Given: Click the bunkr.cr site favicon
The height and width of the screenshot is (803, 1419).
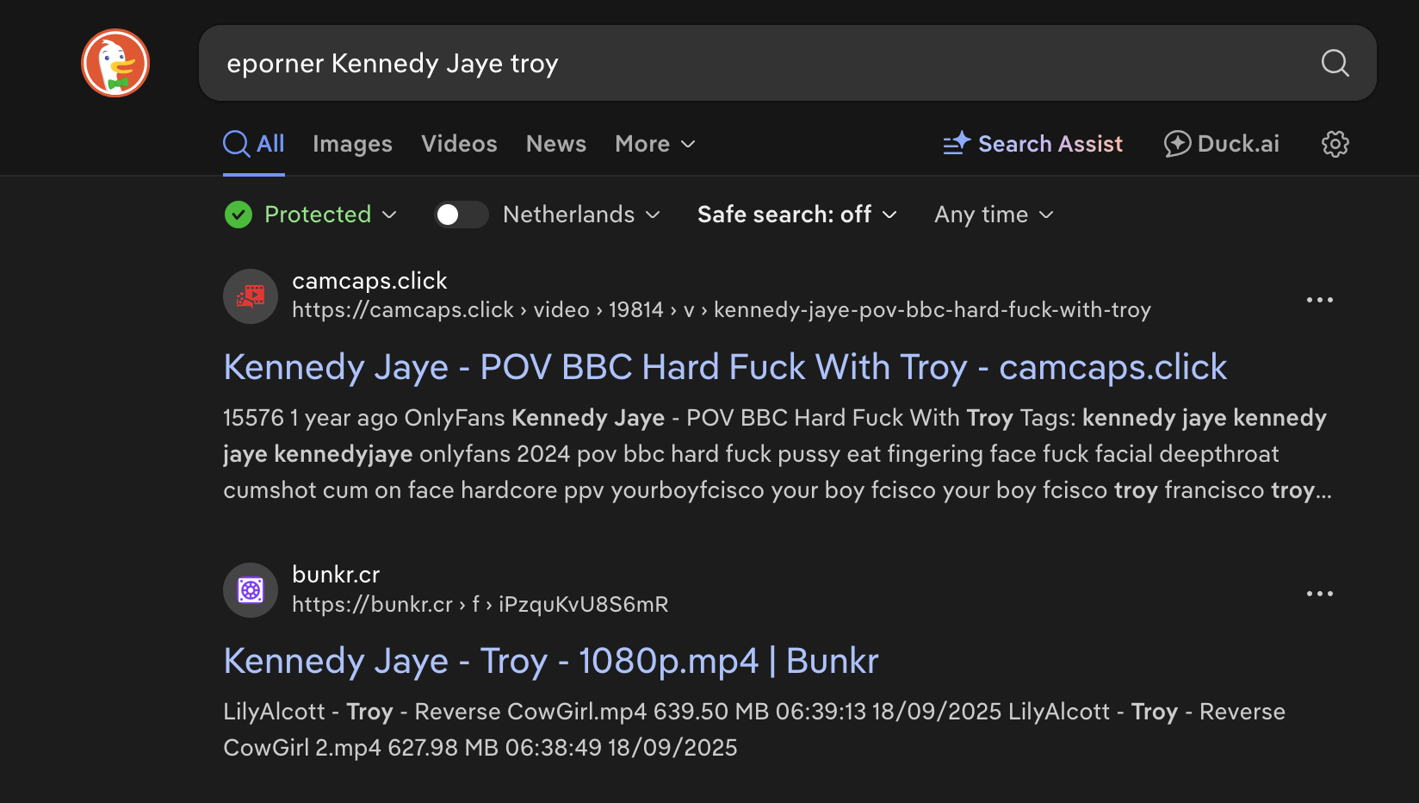Looking at the screenshot, I should pyautogui.click(x=251, y=590).
